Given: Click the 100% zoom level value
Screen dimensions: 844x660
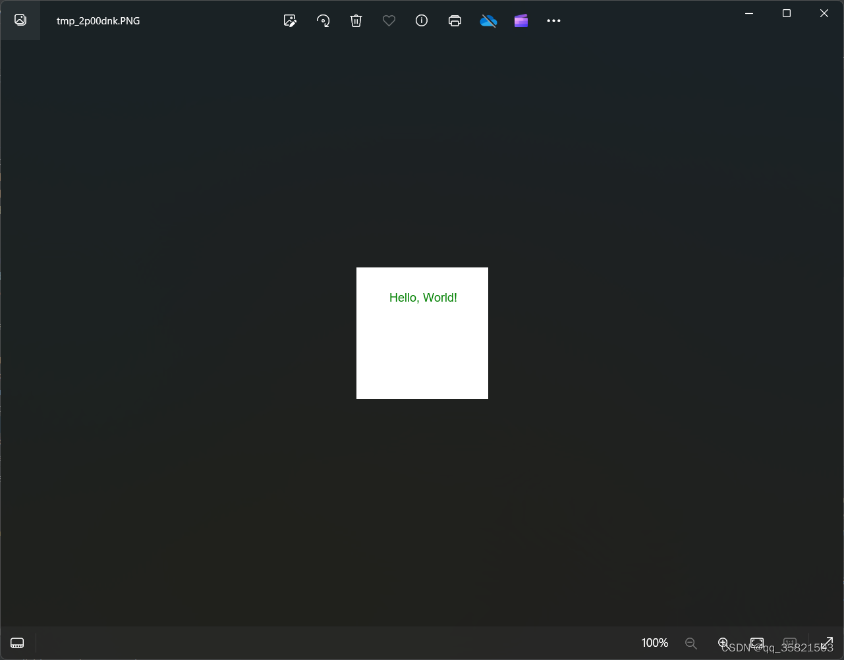Looking at the screenshot, I should click(655, 643).
